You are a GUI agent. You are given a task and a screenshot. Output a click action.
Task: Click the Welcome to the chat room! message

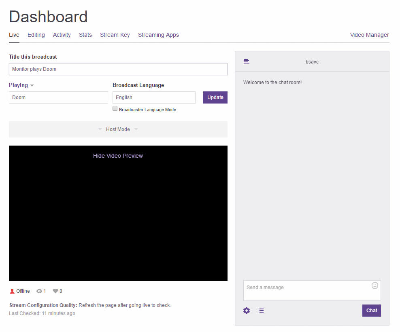click(272, 82)
